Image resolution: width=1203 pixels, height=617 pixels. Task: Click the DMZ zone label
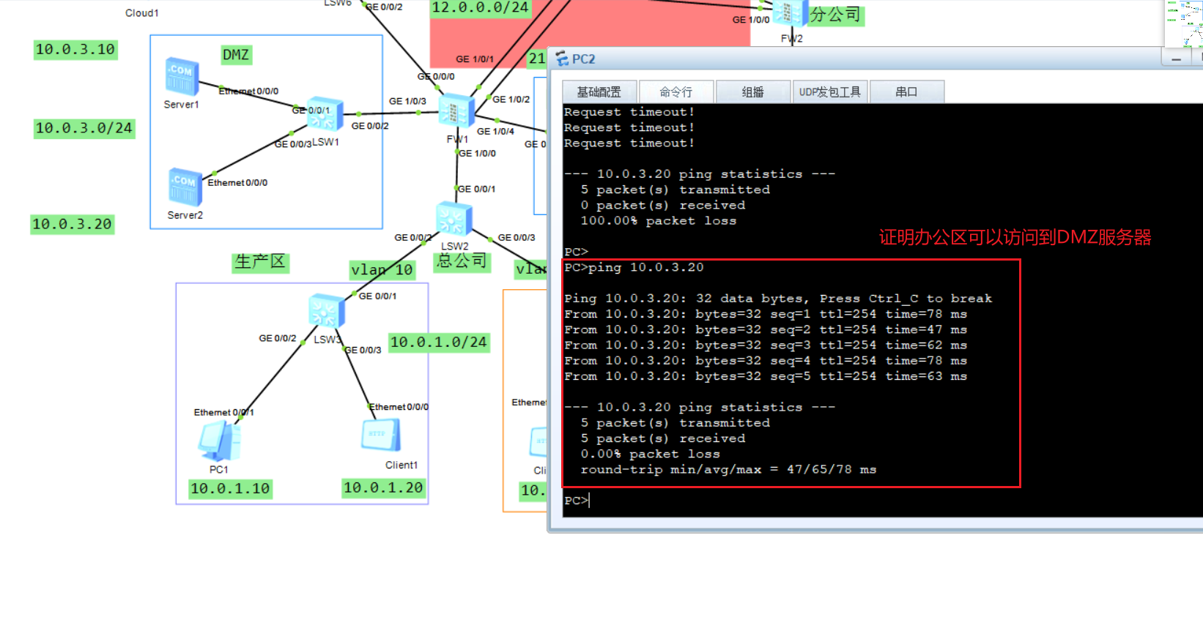pos(236,55)
